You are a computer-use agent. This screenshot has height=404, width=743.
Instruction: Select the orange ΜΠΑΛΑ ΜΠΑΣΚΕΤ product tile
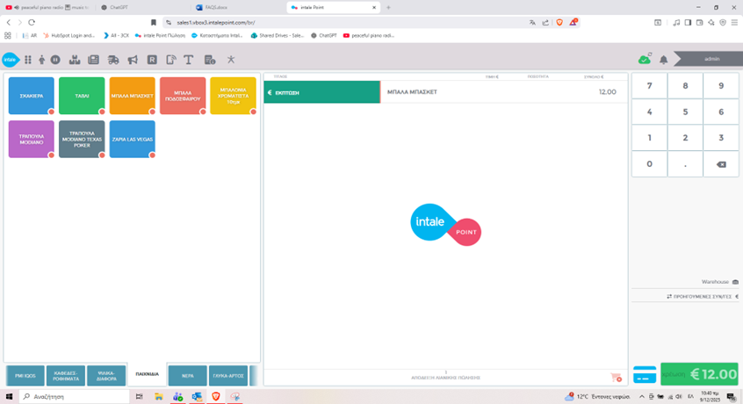tap(133, 96)
